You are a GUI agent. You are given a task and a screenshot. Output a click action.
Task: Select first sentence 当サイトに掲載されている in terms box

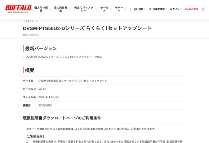[x=91, y=129]
